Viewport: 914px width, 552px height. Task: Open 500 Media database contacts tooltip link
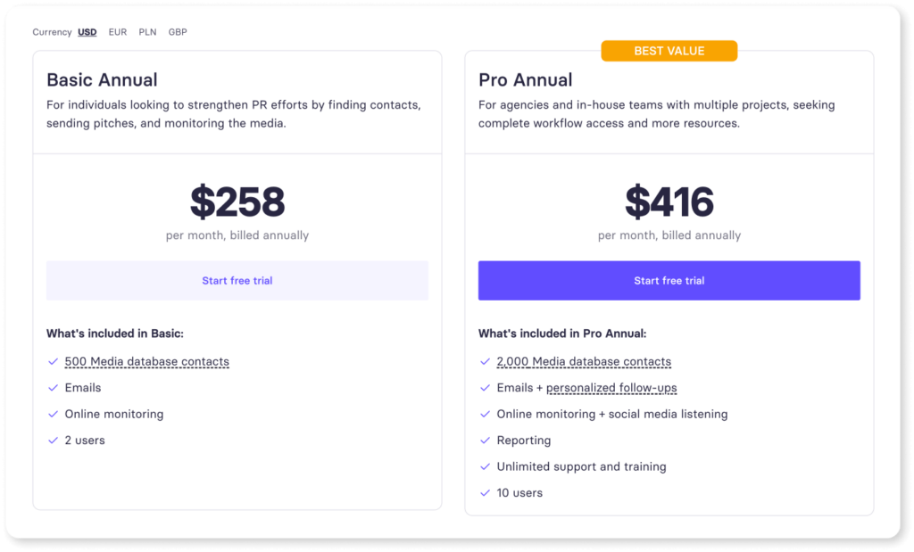[x=146, y=362]
